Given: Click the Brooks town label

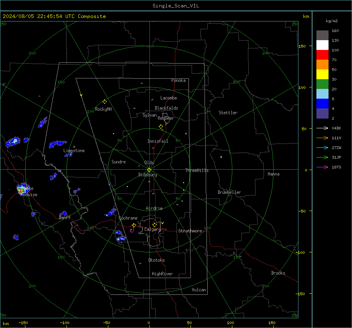Looking at the screenshot, I should (x=278, y=273).
